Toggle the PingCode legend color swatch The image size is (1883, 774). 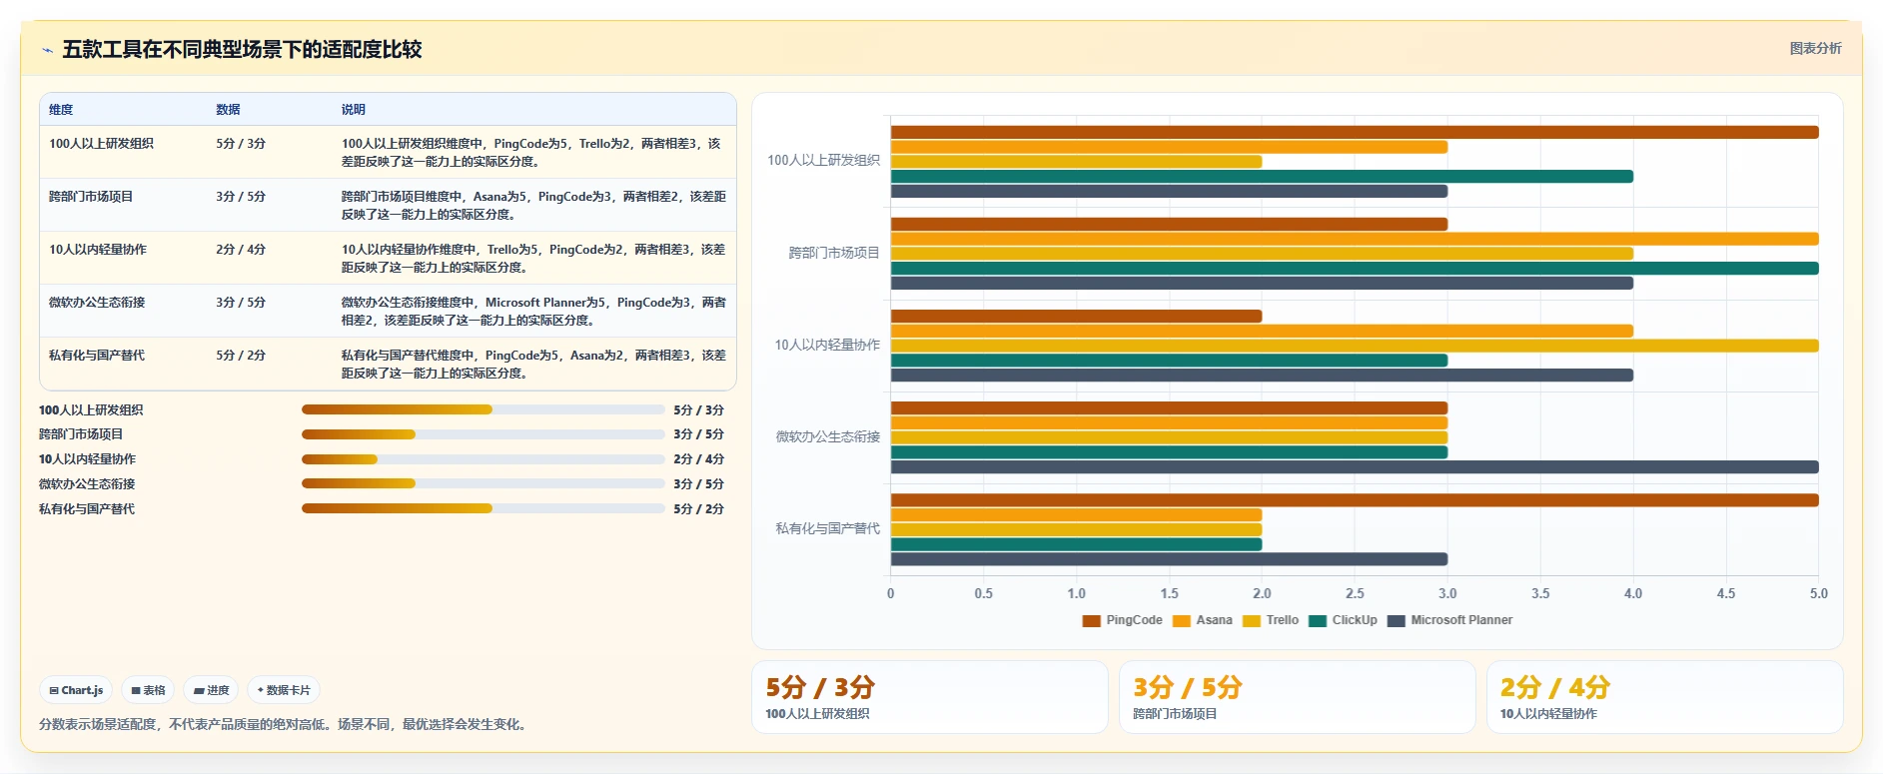click(x=1091, y=620)
